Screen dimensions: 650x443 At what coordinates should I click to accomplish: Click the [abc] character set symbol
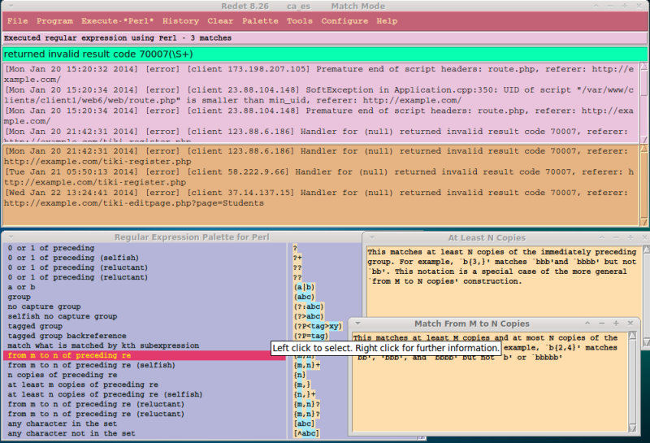305,423
